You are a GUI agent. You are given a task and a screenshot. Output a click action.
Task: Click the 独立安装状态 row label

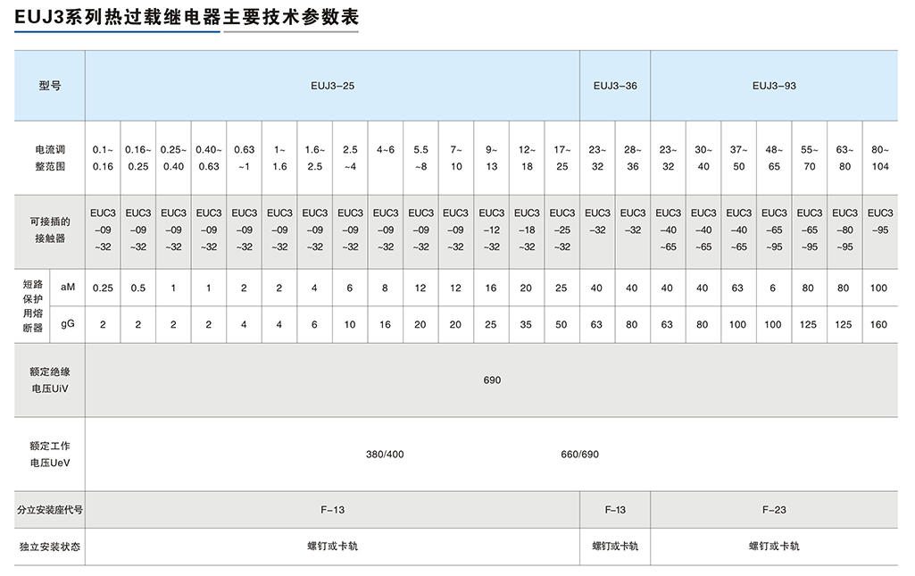pos(50,546)
